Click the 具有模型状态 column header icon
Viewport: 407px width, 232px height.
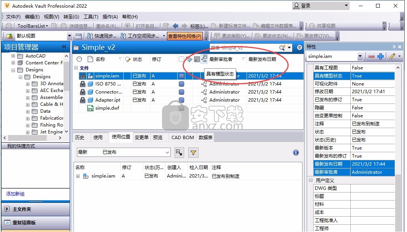[x=204, y=59]
